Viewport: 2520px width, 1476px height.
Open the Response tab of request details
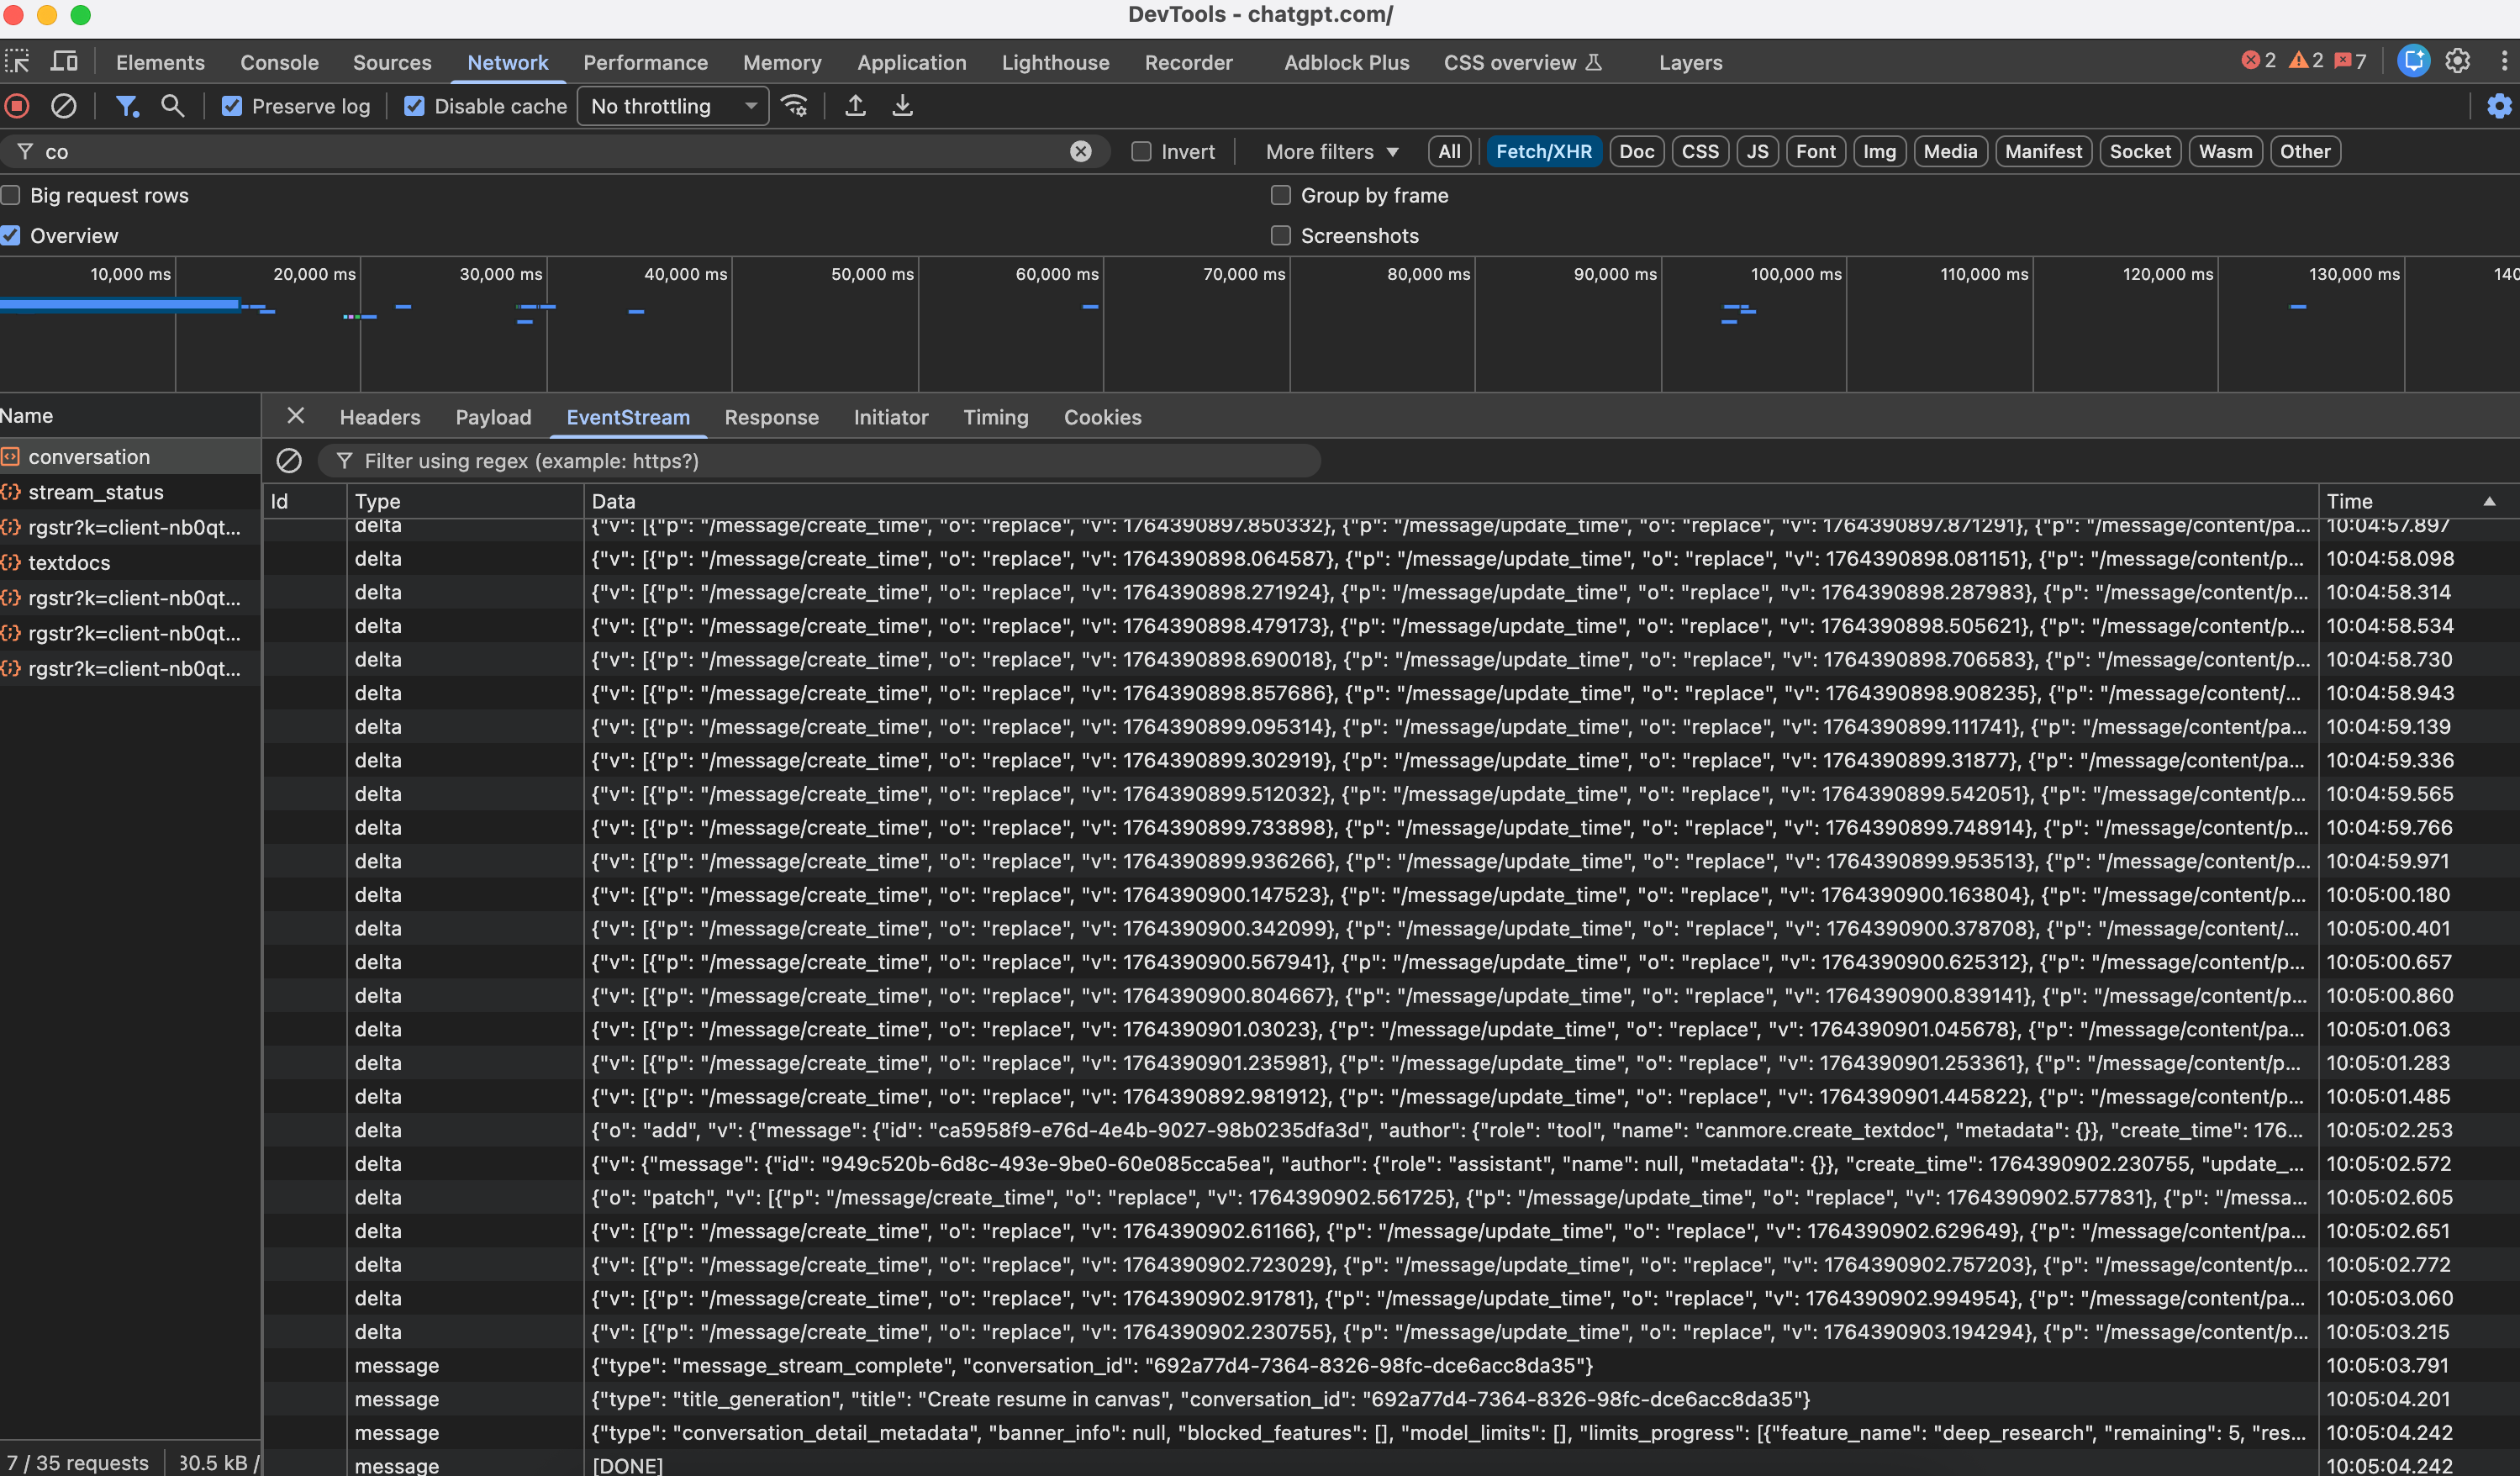pyautogui.click(x=771, y=417)
